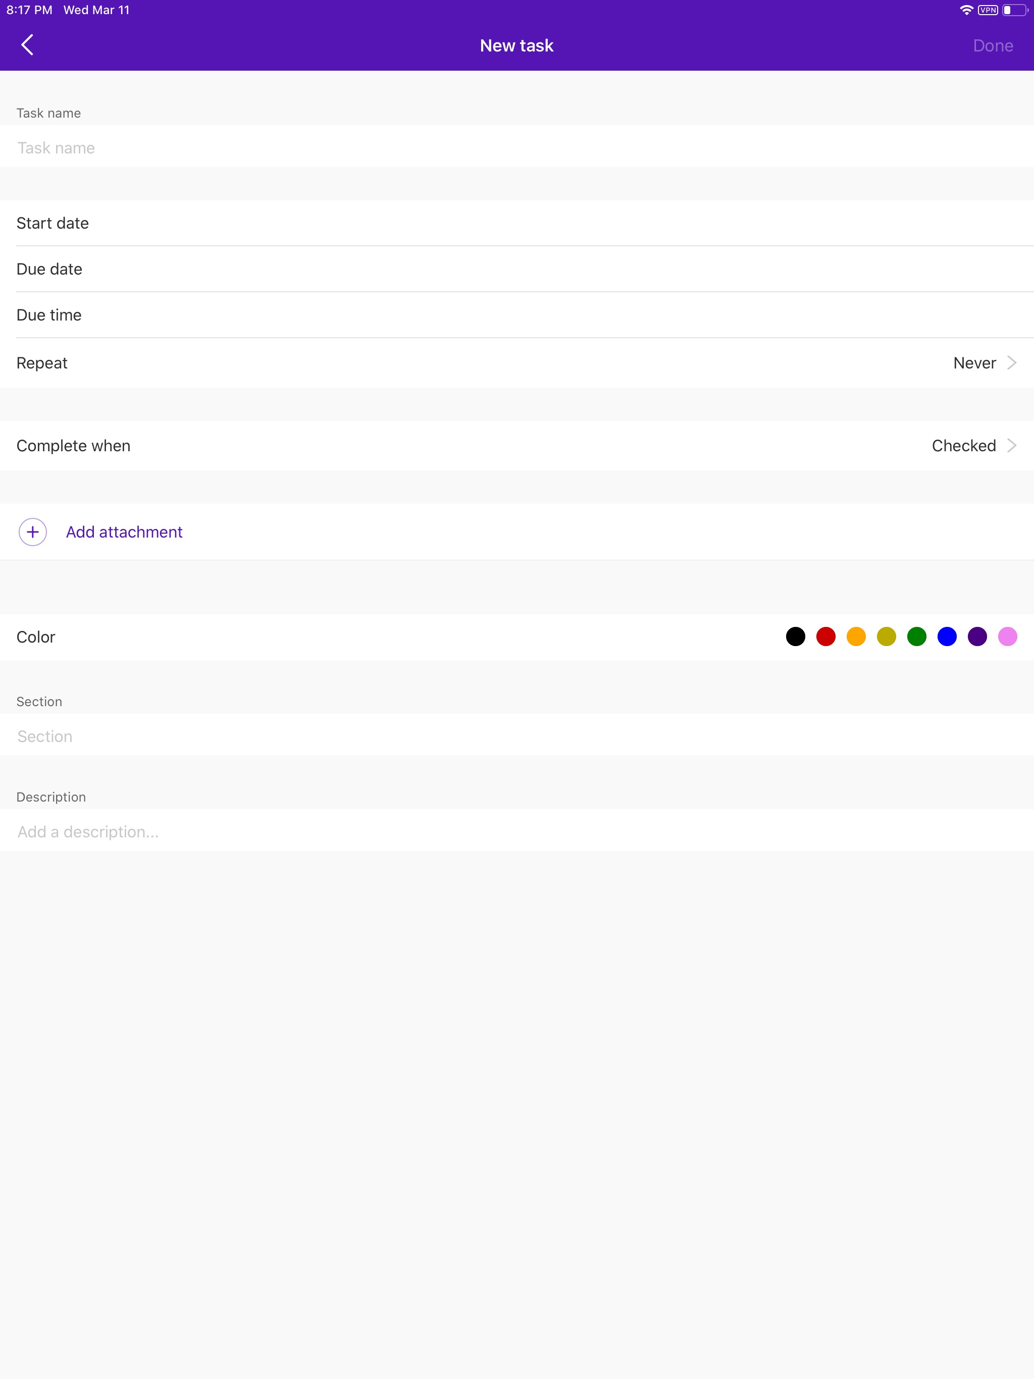The image size is (1034, 1379).
Task: Focus the Task name input field
Action: [x=517, y=148]
